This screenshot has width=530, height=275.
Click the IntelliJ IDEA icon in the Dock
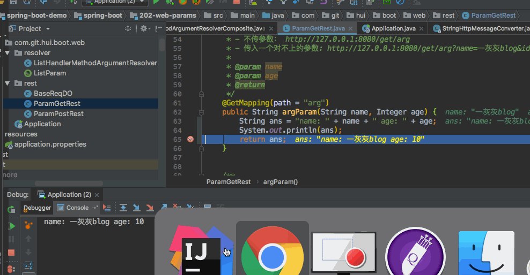(201, 251)
